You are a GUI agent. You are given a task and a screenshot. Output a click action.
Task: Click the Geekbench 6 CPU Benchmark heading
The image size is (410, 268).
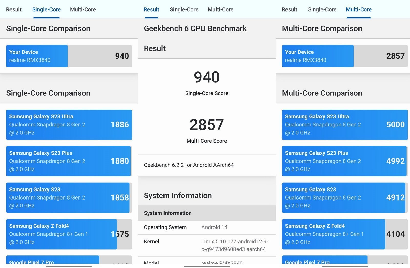pyautogui.click(x=195, y=28)
